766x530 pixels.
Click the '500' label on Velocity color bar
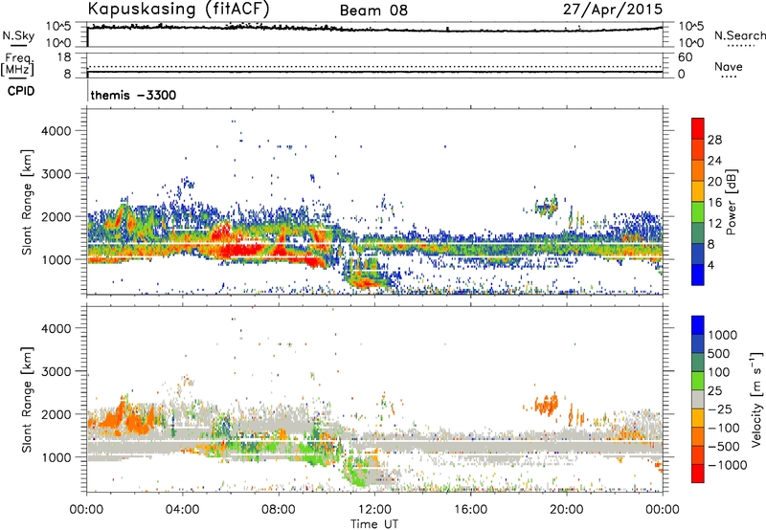click(x=719, y=354)
